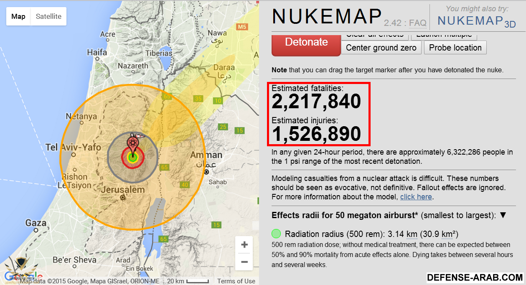The image size is (526, 285).
Task: Click the estimated fatalities number 2,217,840
Action: 316,102
